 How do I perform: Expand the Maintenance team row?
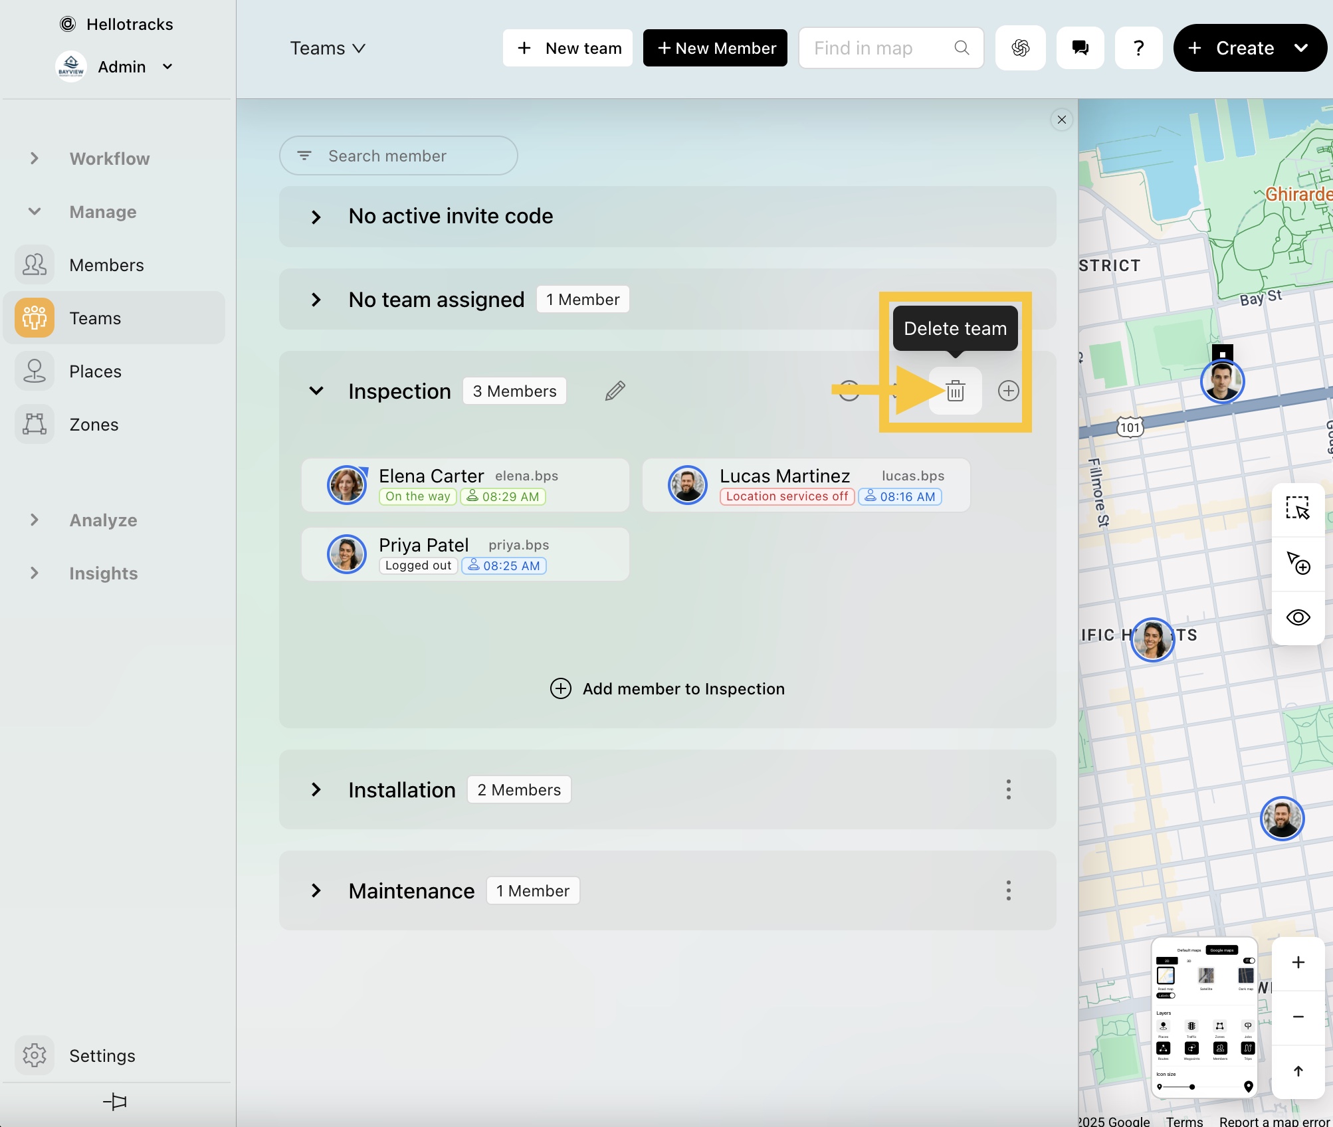point(316,890)
